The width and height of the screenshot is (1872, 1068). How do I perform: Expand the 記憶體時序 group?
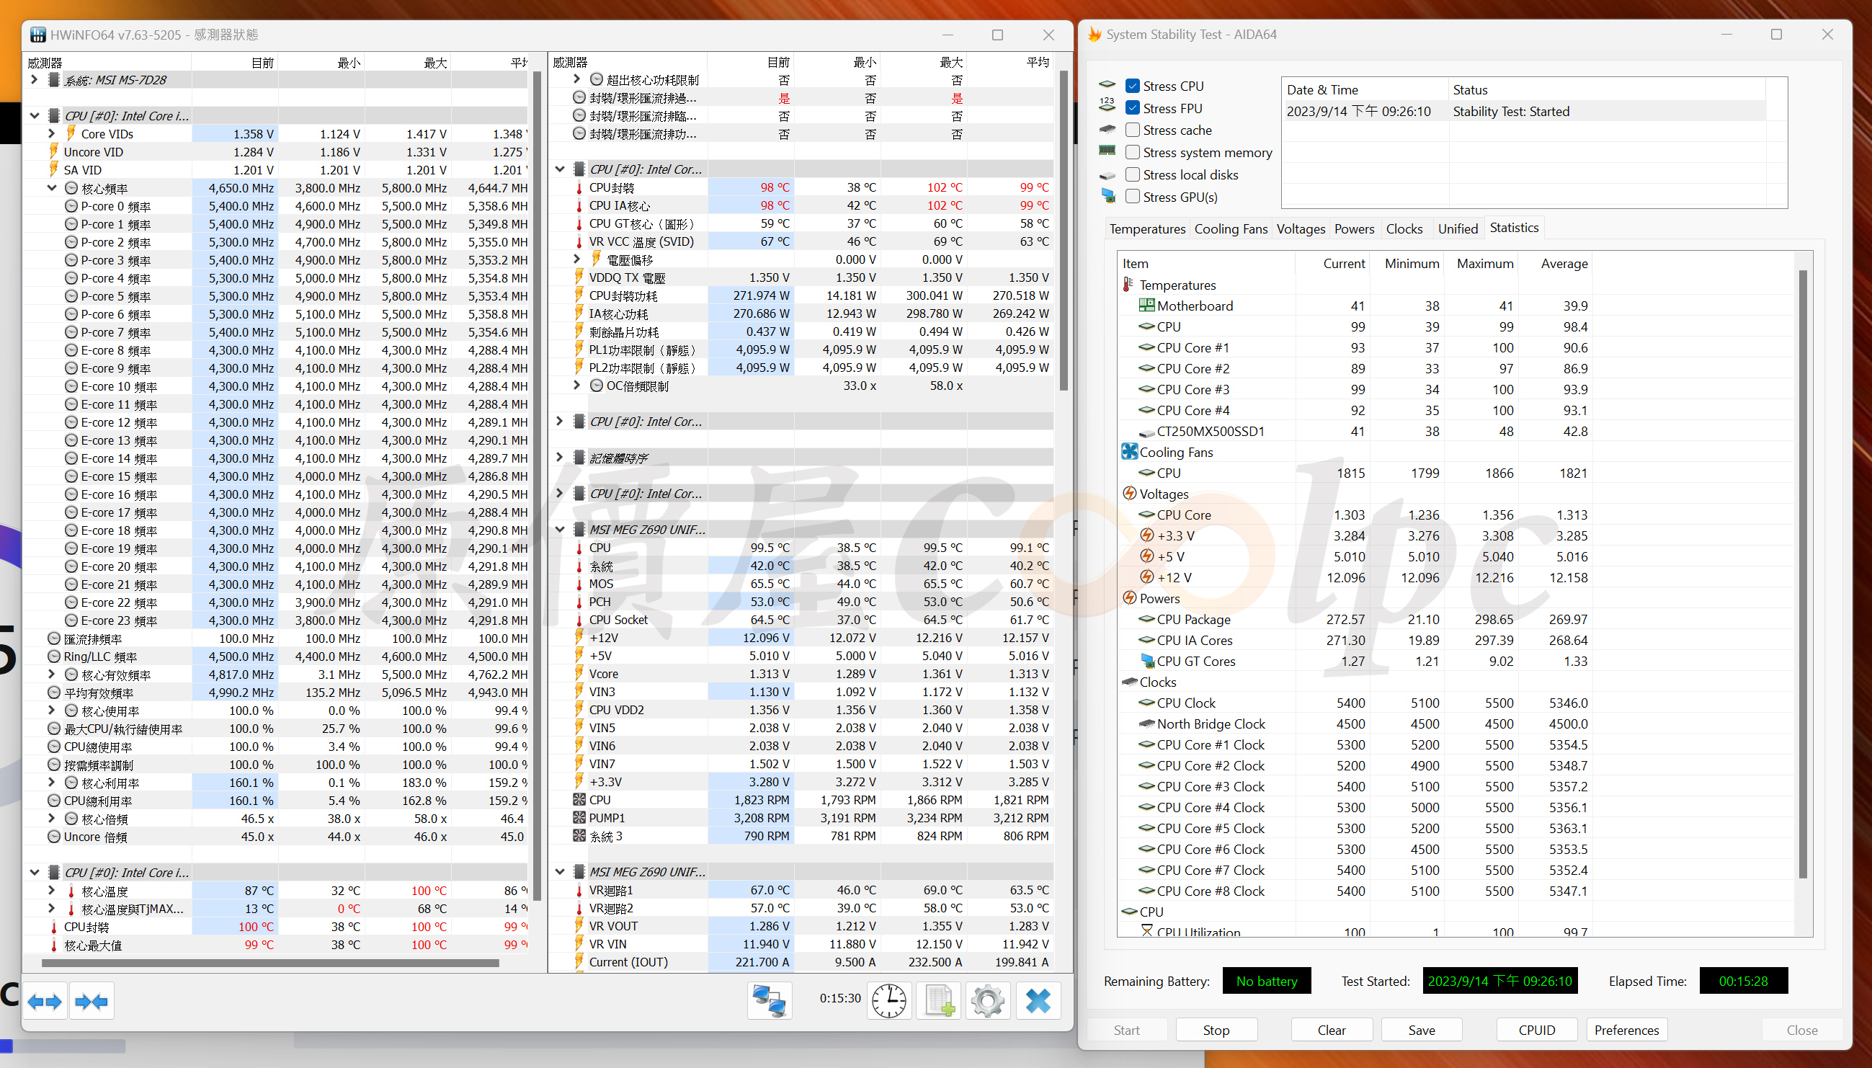tap(559, 457)
